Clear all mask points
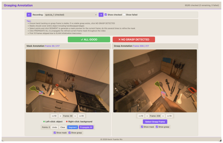 [x=63, y=127]
